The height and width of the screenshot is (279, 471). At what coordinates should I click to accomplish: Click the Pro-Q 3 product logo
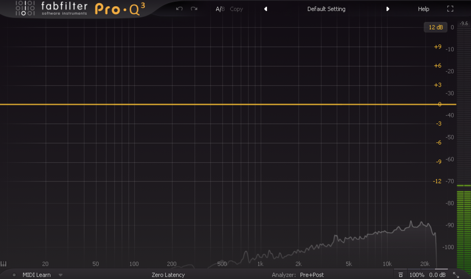[x=117, y=9]
